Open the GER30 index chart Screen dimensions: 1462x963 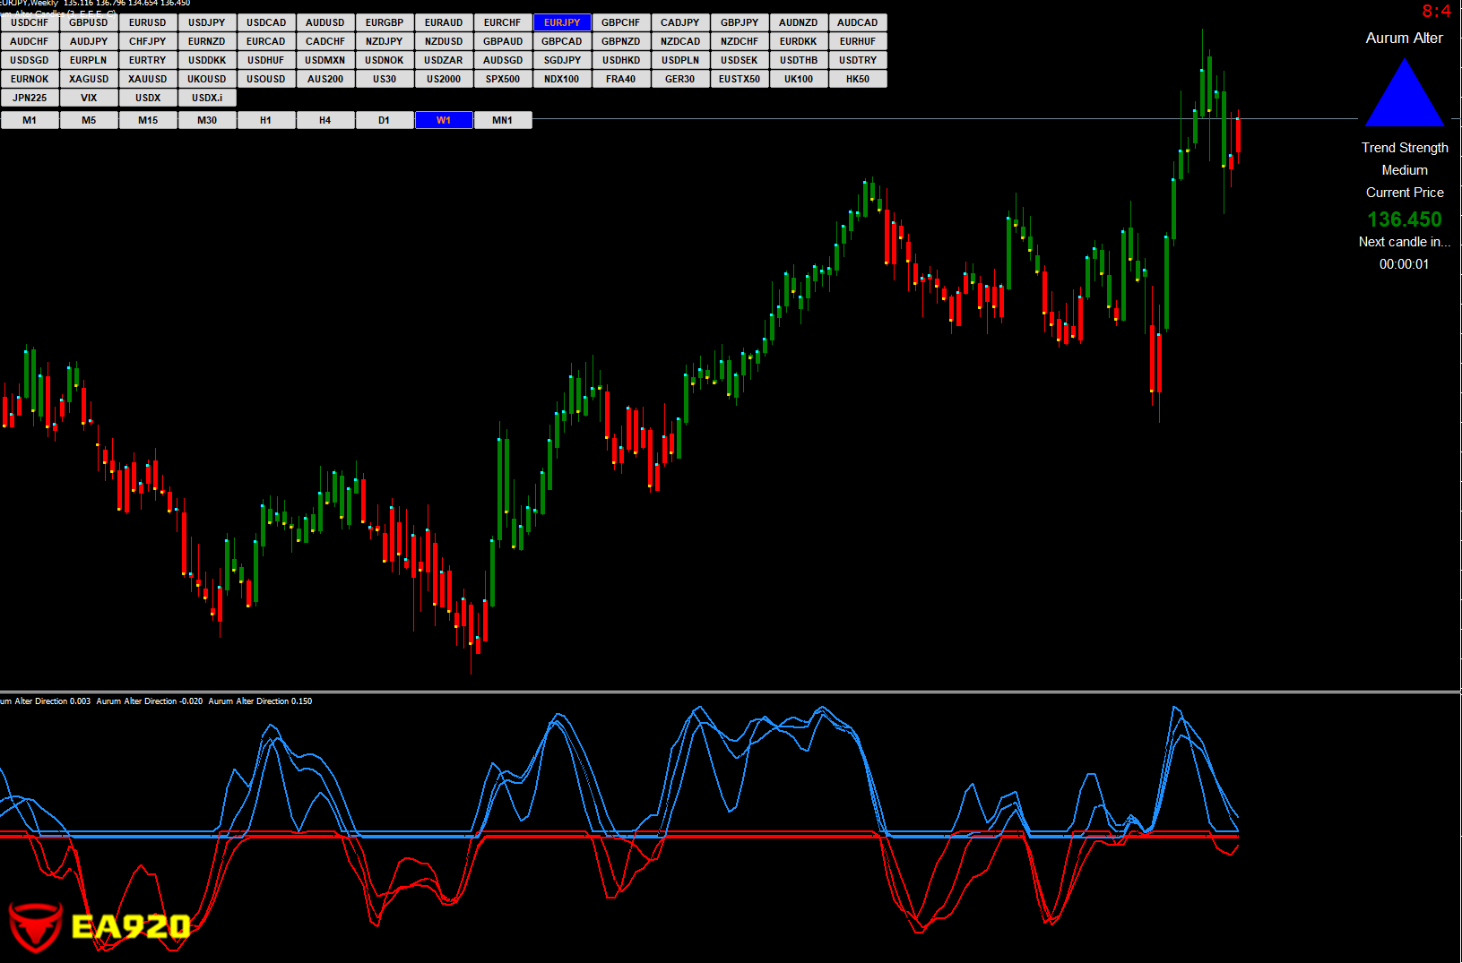pyautogui.click(x=680, y=79)
